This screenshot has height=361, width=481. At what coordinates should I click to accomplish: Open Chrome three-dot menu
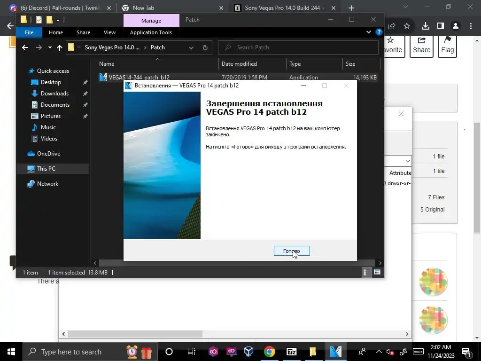pos(471,26)
